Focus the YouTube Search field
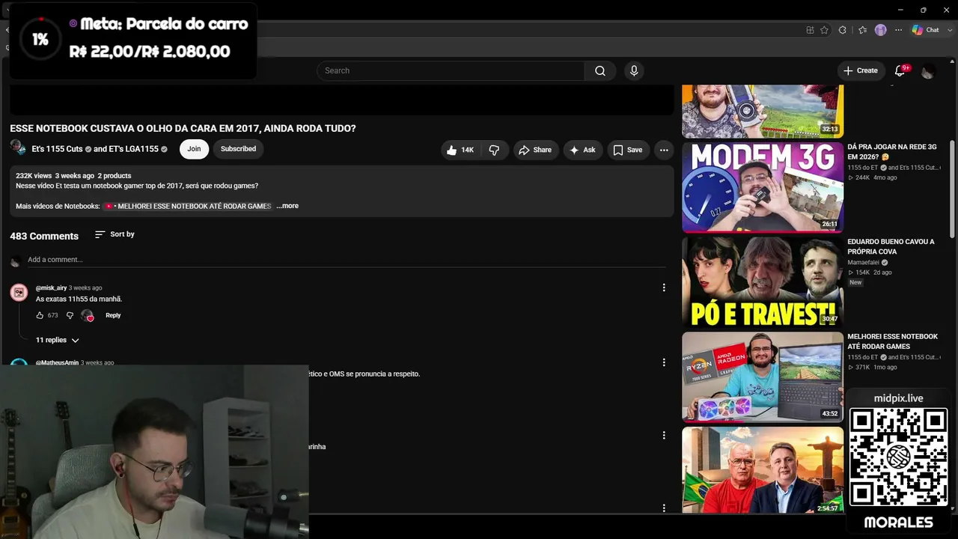The image size is (958, 539). [x=451, y=70]
